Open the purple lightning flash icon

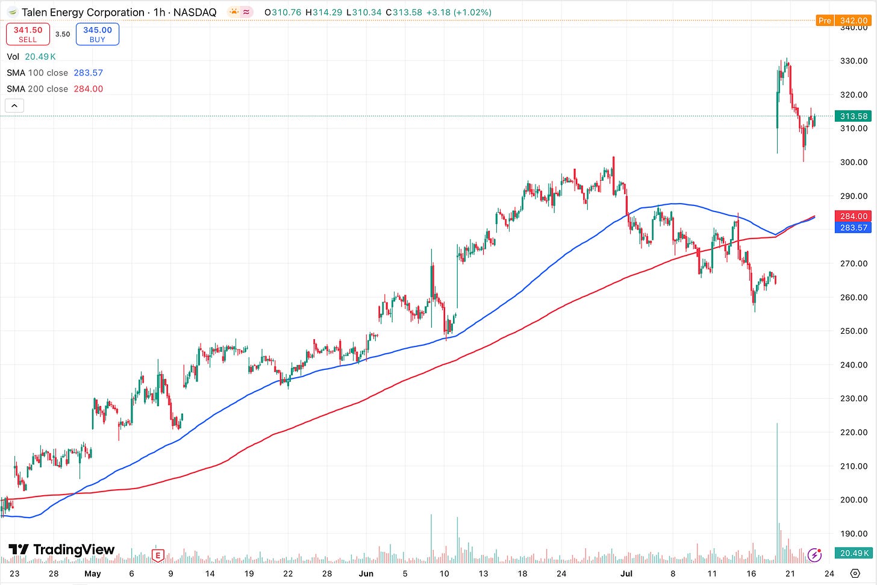(x=814, y=554)
